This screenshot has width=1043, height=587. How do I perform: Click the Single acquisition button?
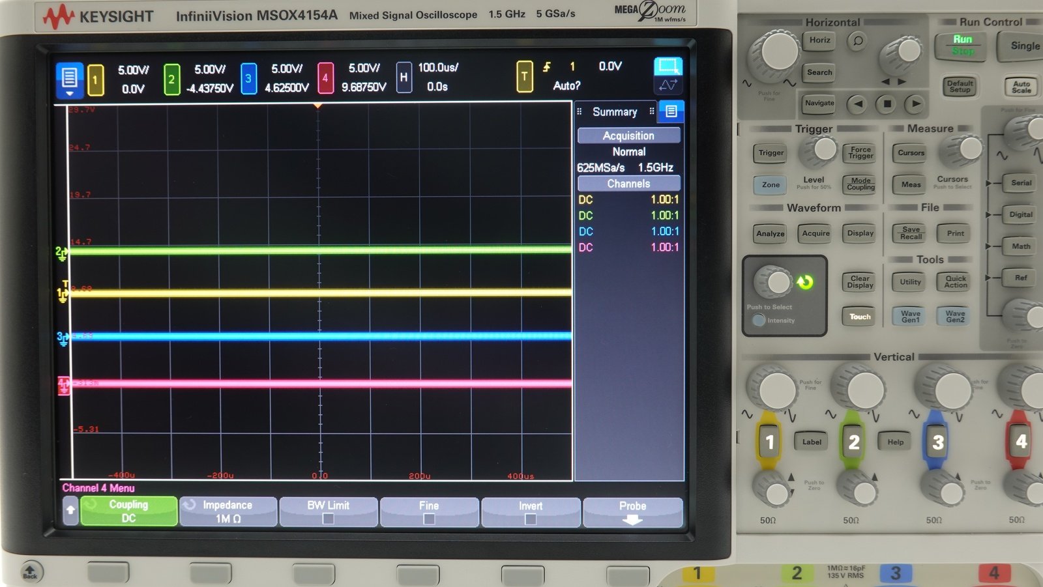point(1021,46)
